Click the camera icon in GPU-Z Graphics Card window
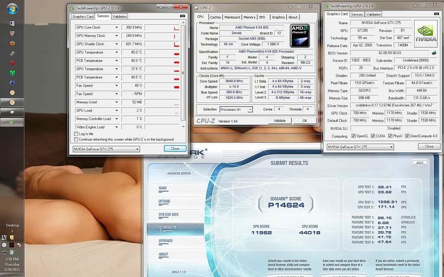The image size is (444, 277). point(436,13)
